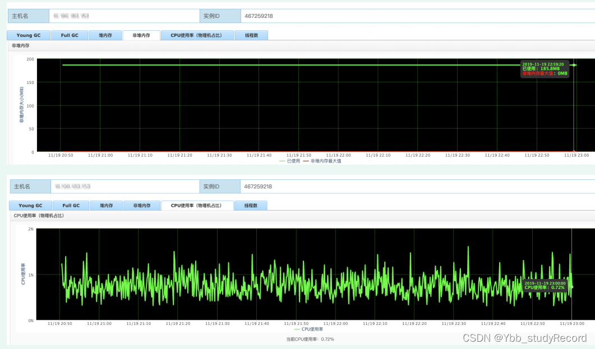Viewport: 595px width, 349px height.
Task: Click upper 主机名 value field
Action: tap(124, 16)
